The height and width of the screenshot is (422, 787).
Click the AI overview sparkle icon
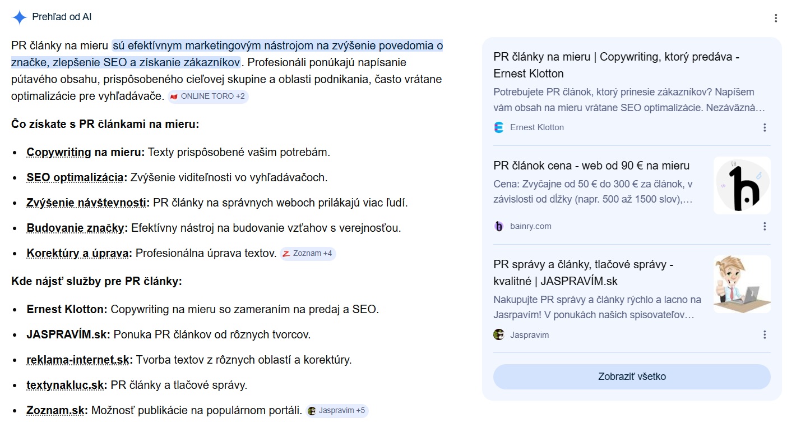19,17
